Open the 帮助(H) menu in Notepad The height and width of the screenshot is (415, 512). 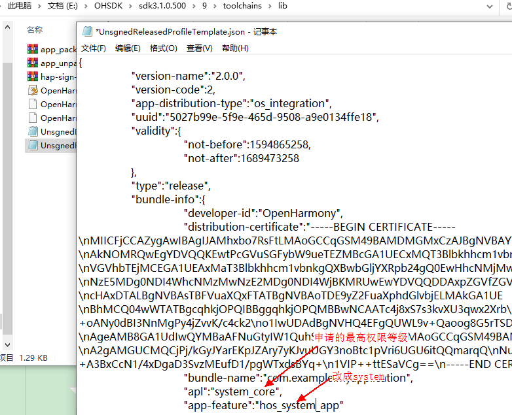pos(235,48)
